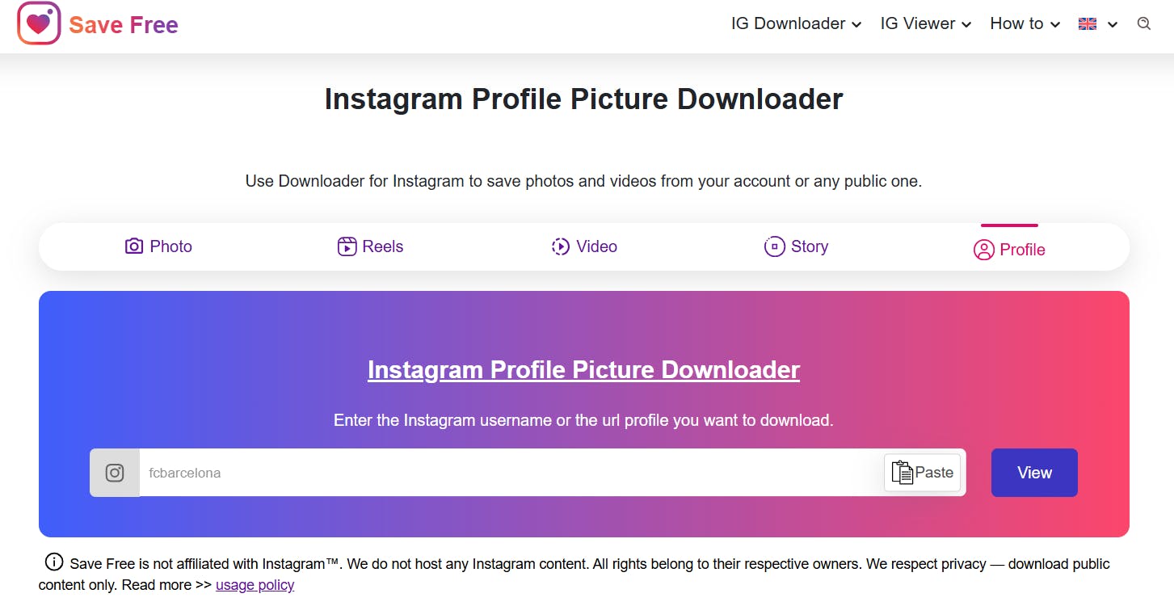Image resolution: width=1174 pixels, height=602 pixels.
Task: Open the search magnifier icon in header
Action: (1144, 24)
